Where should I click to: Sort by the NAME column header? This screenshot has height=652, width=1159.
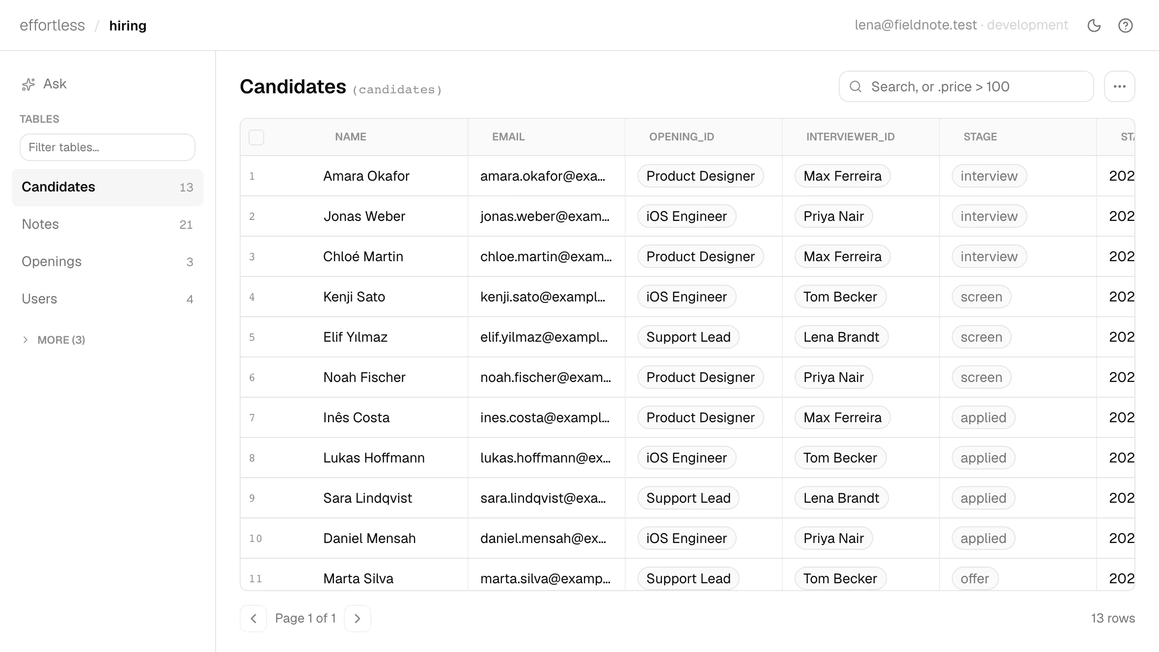click(351, 137)
